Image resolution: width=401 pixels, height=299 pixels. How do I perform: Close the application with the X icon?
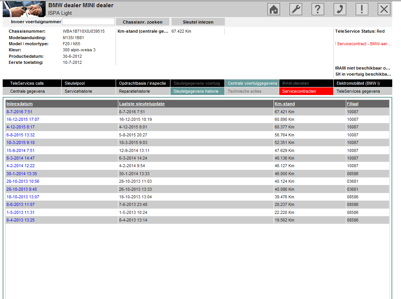coord(384,9)
